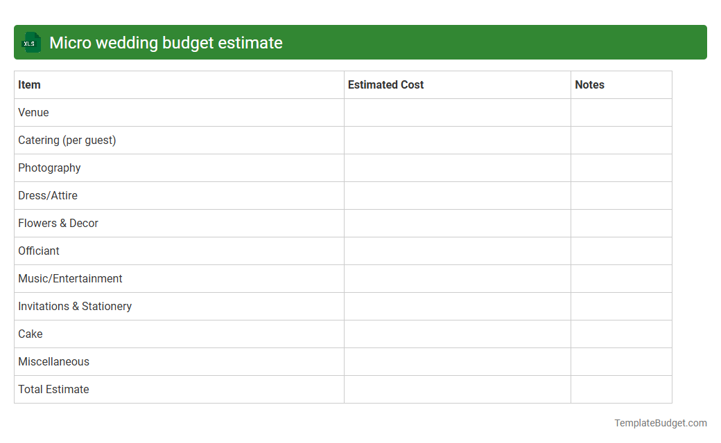This screenshot has width=721, height=443.
Task: Select the Miscellaneous row
Action: (x=53, y=361)
